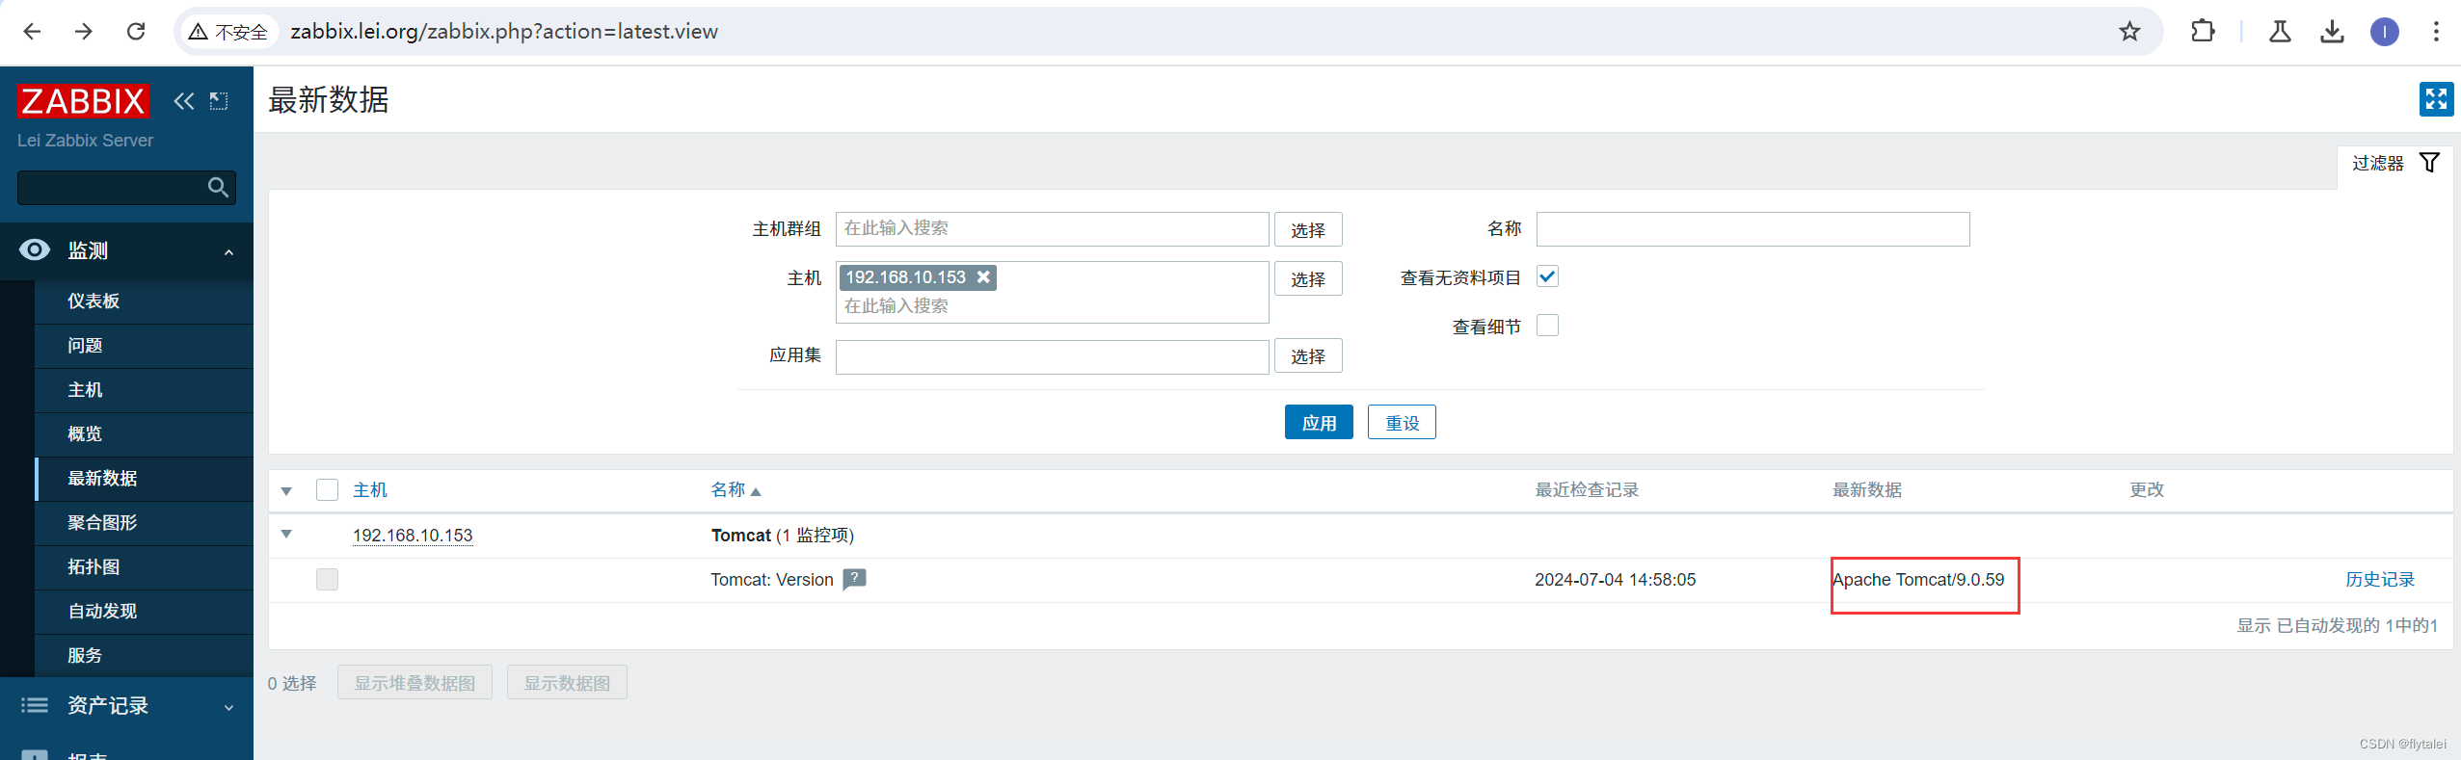Image resolution: width=2461 pixels, height=760 pixels.
Task: Collapse the 监测 menu section chevron
Action: coord(228,252)
